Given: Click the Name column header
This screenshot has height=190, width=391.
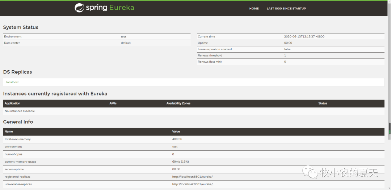Looking at the screenshot, I should 9,131.
